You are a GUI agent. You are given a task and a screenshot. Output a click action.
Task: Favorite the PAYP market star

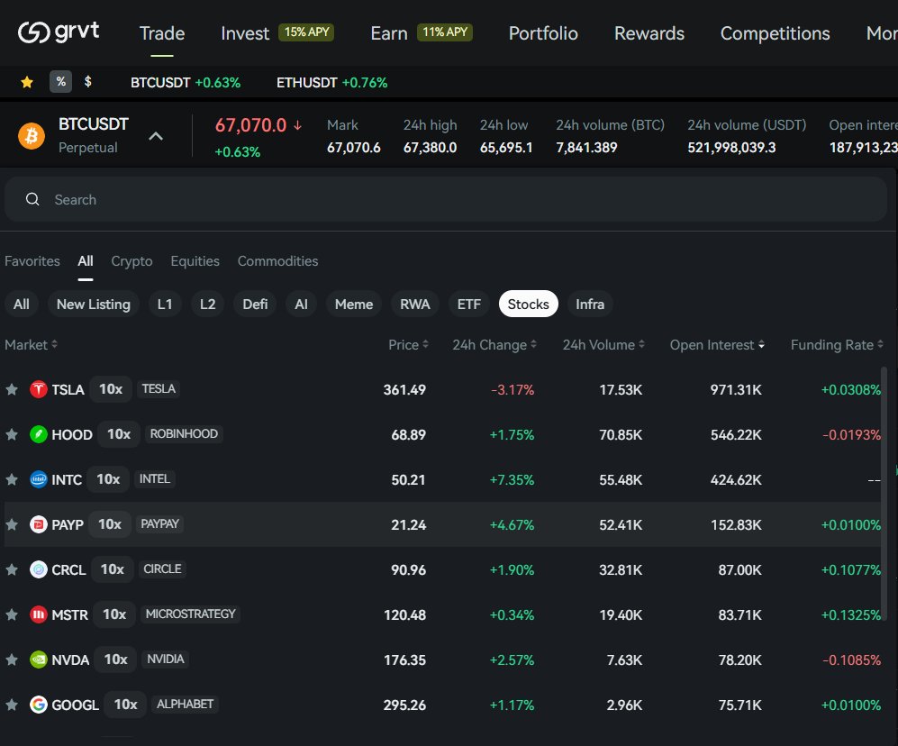coord(12,524)
